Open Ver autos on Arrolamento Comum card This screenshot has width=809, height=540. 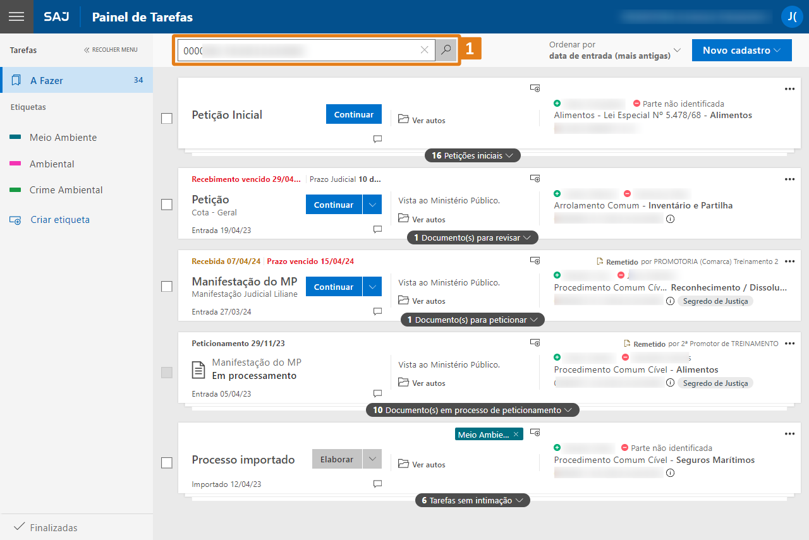(x=422, y=219)
